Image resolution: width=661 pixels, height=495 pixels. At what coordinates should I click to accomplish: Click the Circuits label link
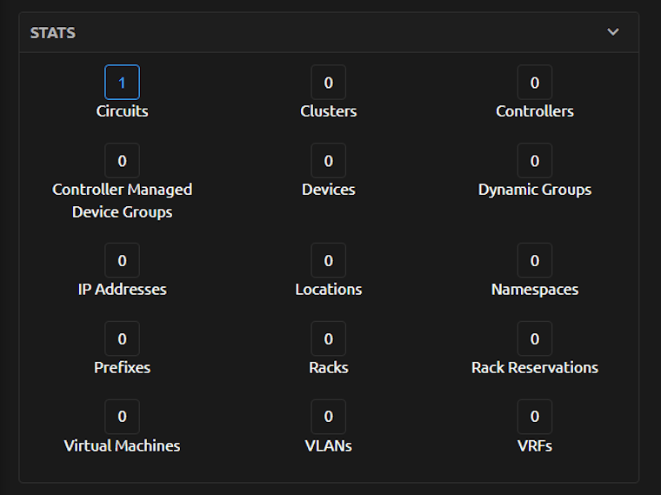click(x=122, y=111)
